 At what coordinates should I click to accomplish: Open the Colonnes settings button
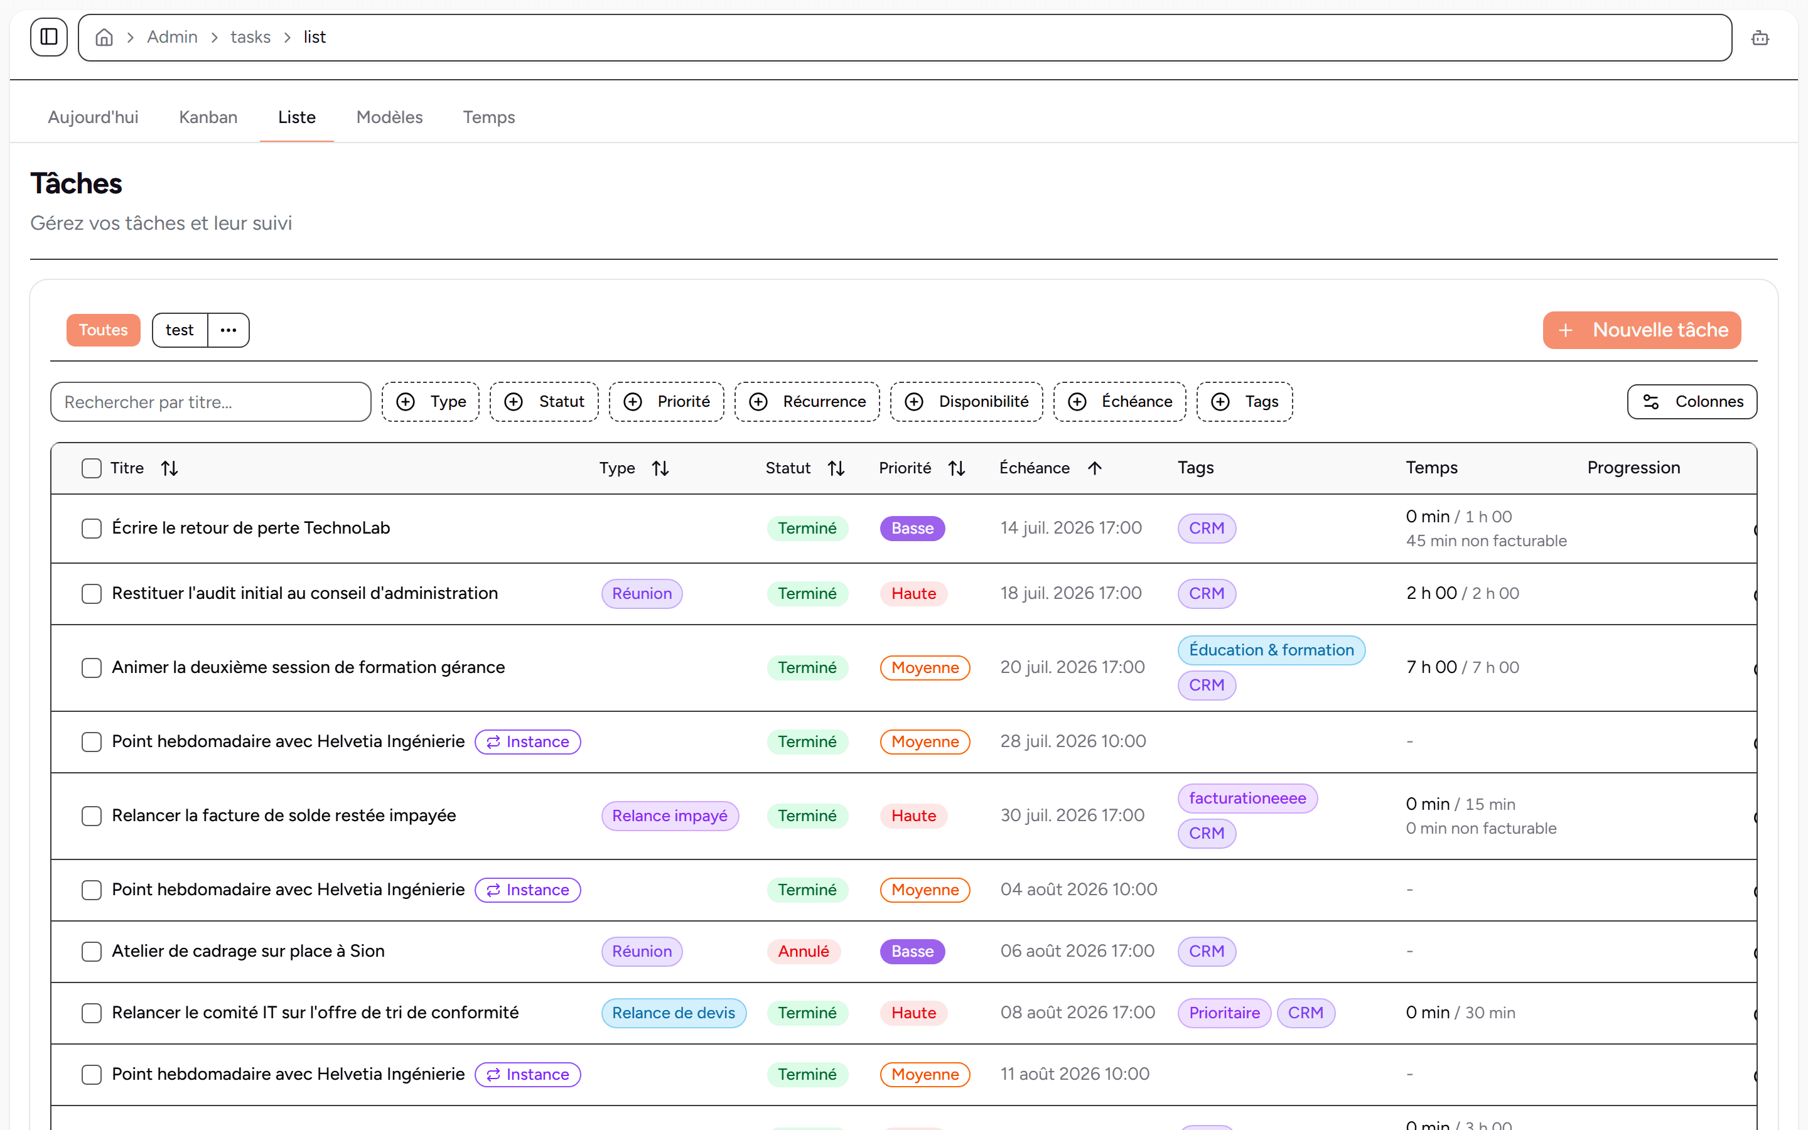pos(1692,402)
